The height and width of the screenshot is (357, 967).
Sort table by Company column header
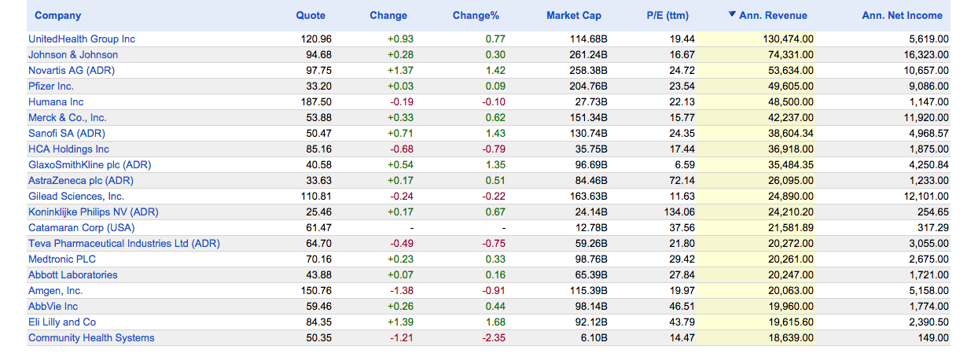(57, 16)
